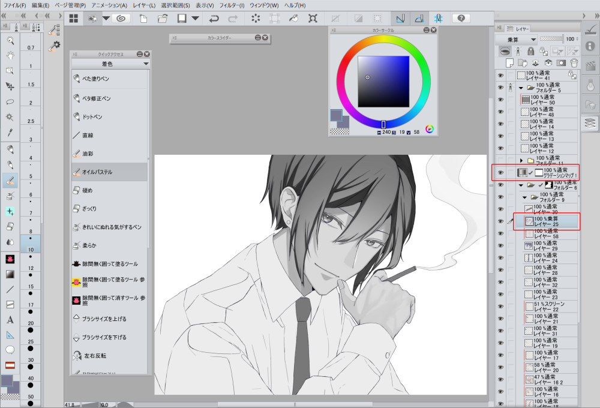
Task: Toggle visibility of グラデーションマップ 1 layer
Action: tap(500, 173)
